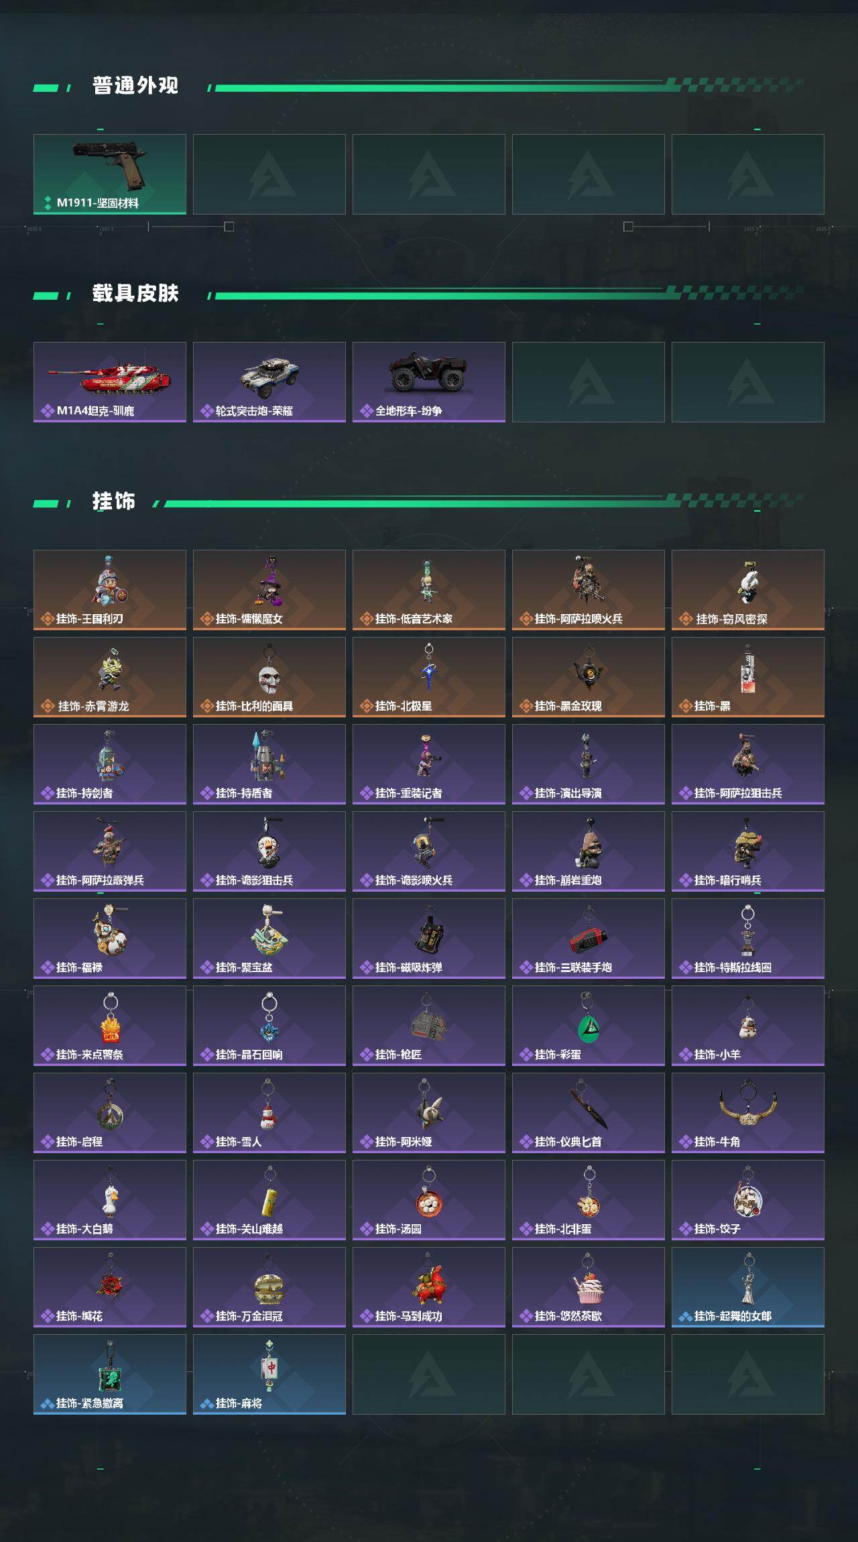Click the 挂饰-比利的面具 mask charm
Screen dimensions: 858x1542
click(269, 677)
